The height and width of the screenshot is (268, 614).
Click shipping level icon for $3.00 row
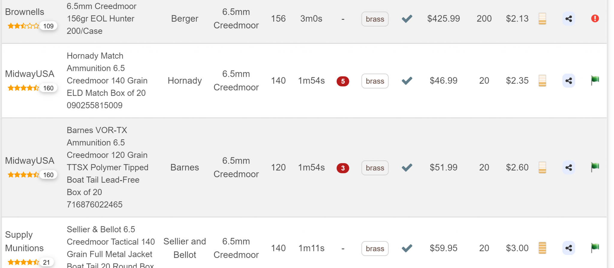point(542,248)
